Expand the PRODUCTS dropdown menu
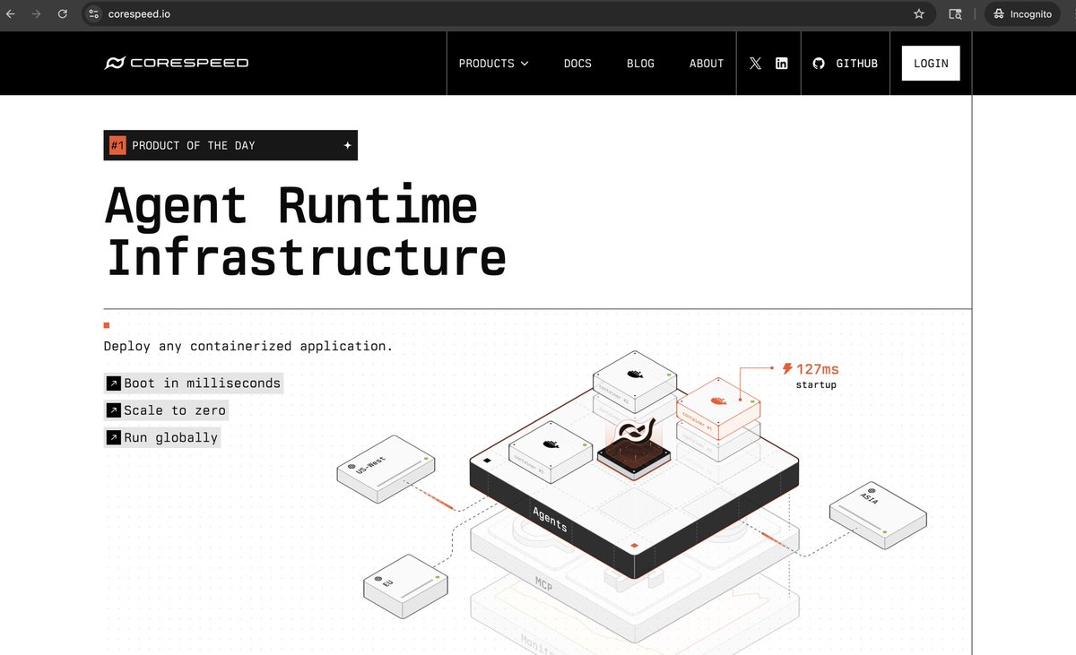The image size is (1076, 655). [x=493, y=64]
